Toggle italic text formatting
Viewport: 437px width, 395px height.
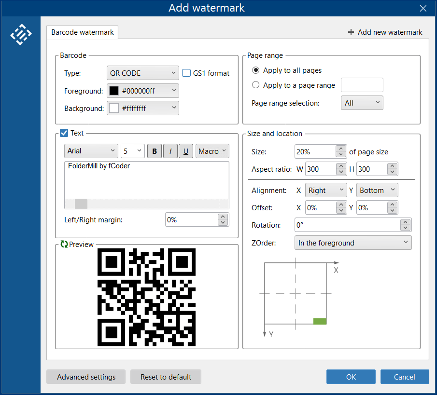(x=170, y=151)
